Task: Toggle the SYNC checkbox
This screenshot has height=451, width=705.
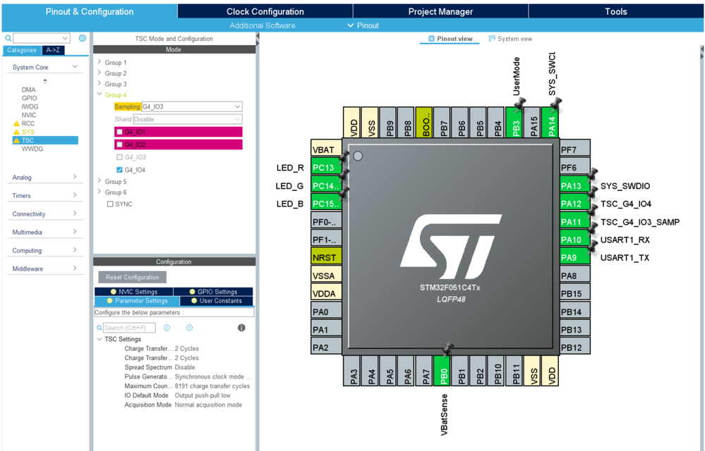Action: coord(110,204)
